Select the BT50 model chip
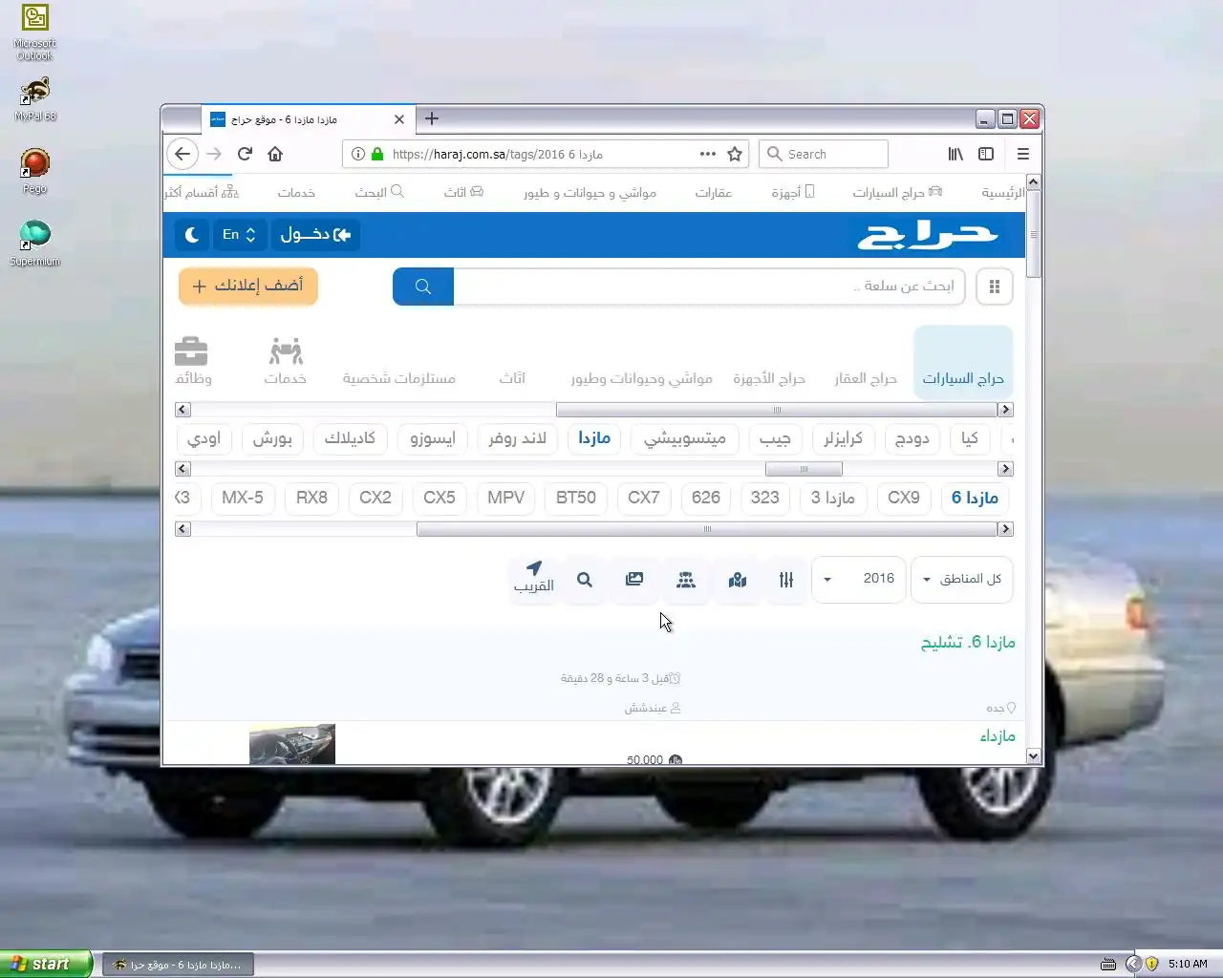1223x978 pixels. tap(576, 498)
